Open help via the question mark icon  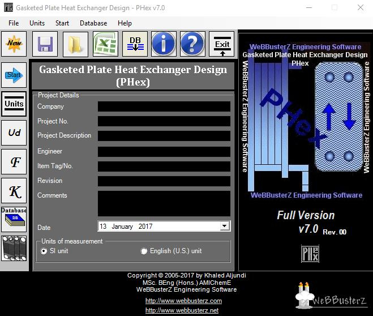click(x=192, y=44)
